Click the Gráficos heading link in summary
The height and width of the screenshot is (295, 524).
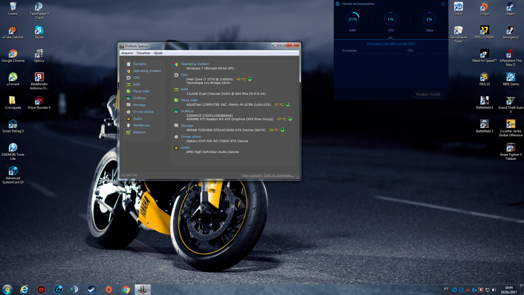pyautogui.click(x=187, y=111)
